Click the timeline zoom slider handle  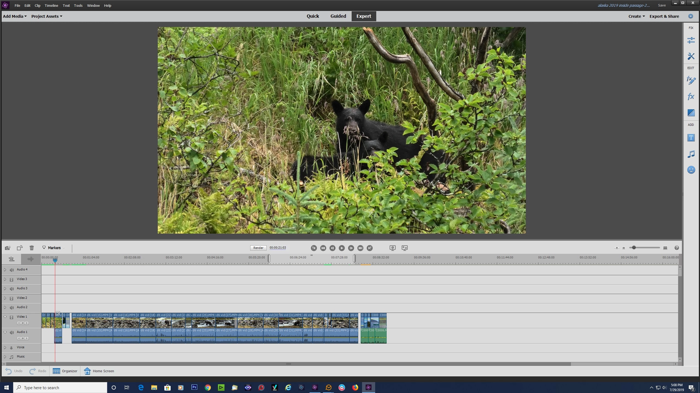tap(634, 248)
